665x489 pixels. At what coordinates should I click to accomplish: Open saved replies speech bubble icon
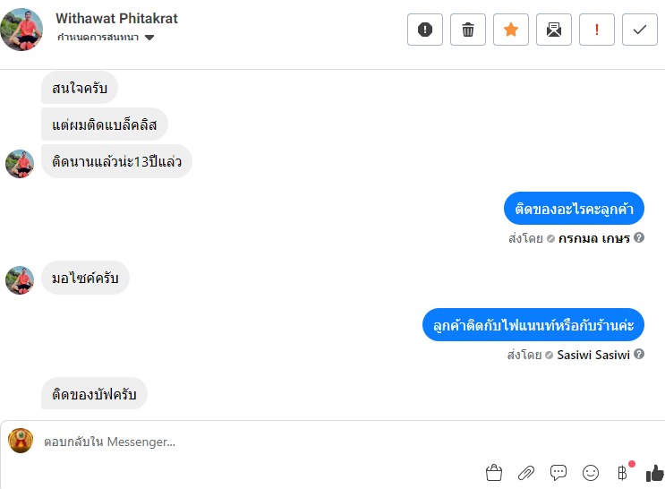pyautogui.click(x=558, y=472)
